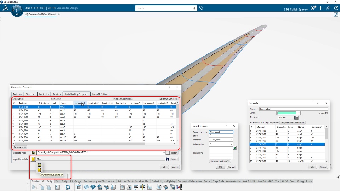Click the icon beside Laminates list in Layer Definition
The width and height of the screenshot is (340, 191).
[x=235, y=148]
